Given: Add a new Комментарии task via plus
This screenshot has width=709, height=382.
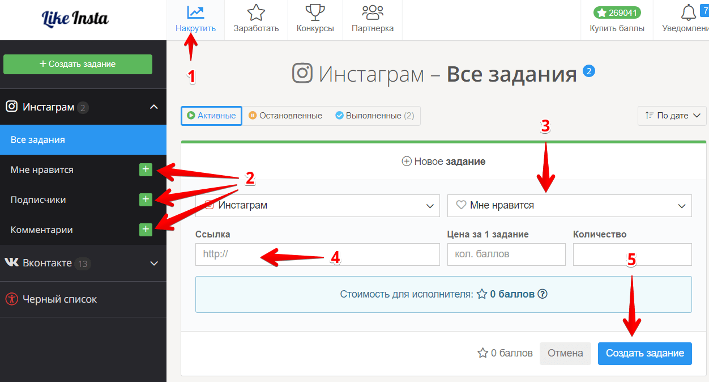Looking at the screenshot, I should 146,229.
